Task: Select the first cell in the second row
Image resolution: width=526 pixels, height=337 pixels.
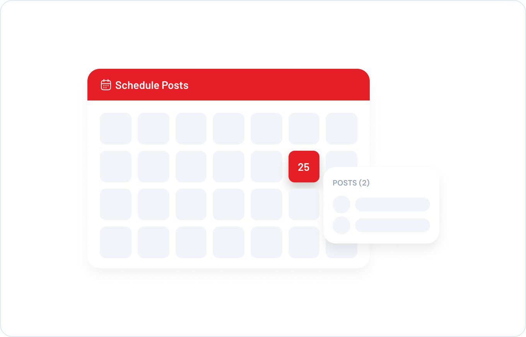Action: [x=116, y=167]
